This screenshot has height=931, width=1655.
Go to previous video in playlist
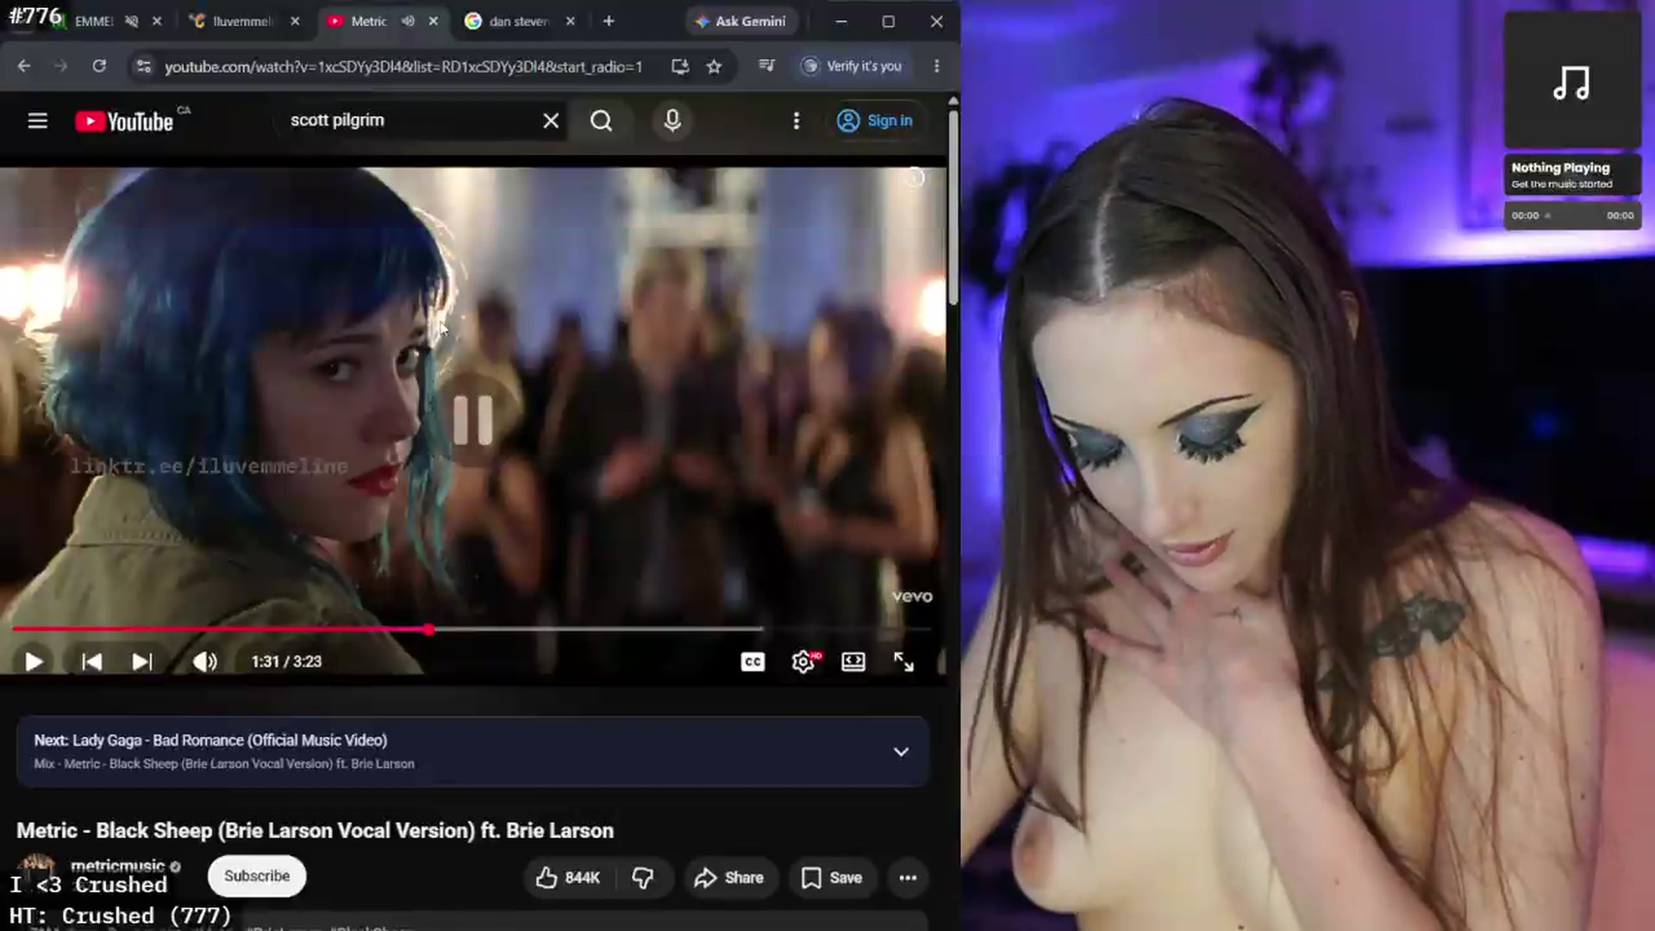[x=91, y=661]
